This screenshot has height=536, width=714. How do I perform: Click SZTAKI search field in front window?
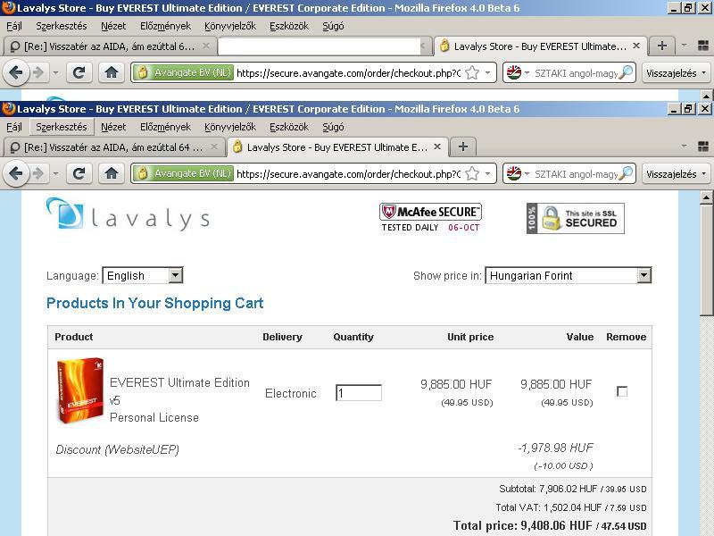click(x=576, y=173)
